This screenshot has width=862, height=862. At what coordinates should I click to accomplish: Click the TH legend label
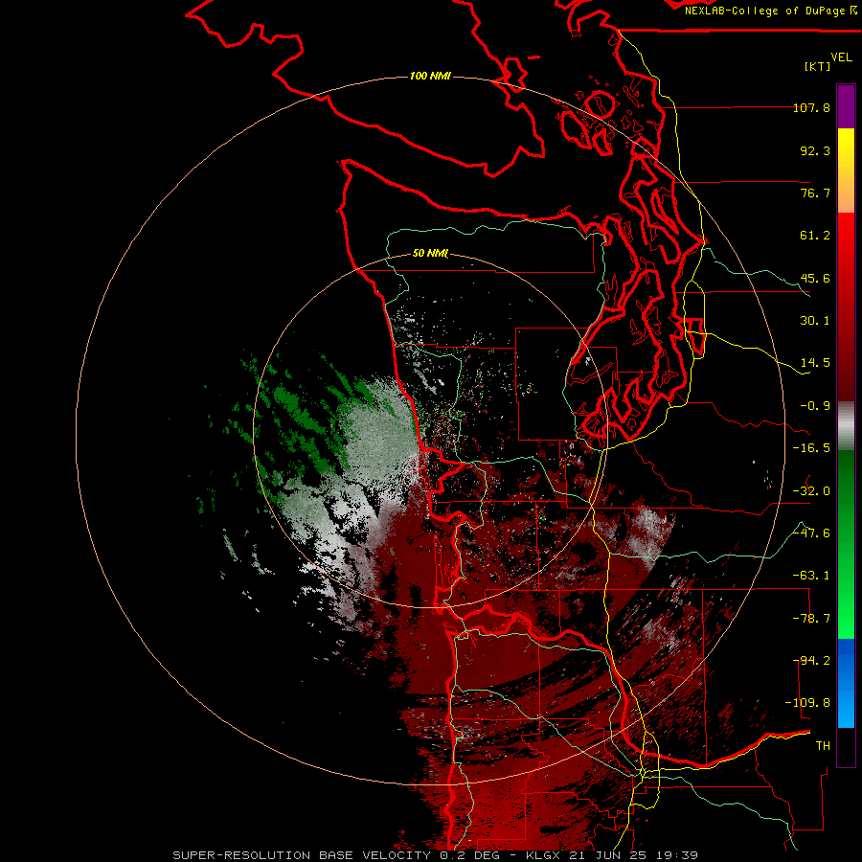(x=823, y=746)
